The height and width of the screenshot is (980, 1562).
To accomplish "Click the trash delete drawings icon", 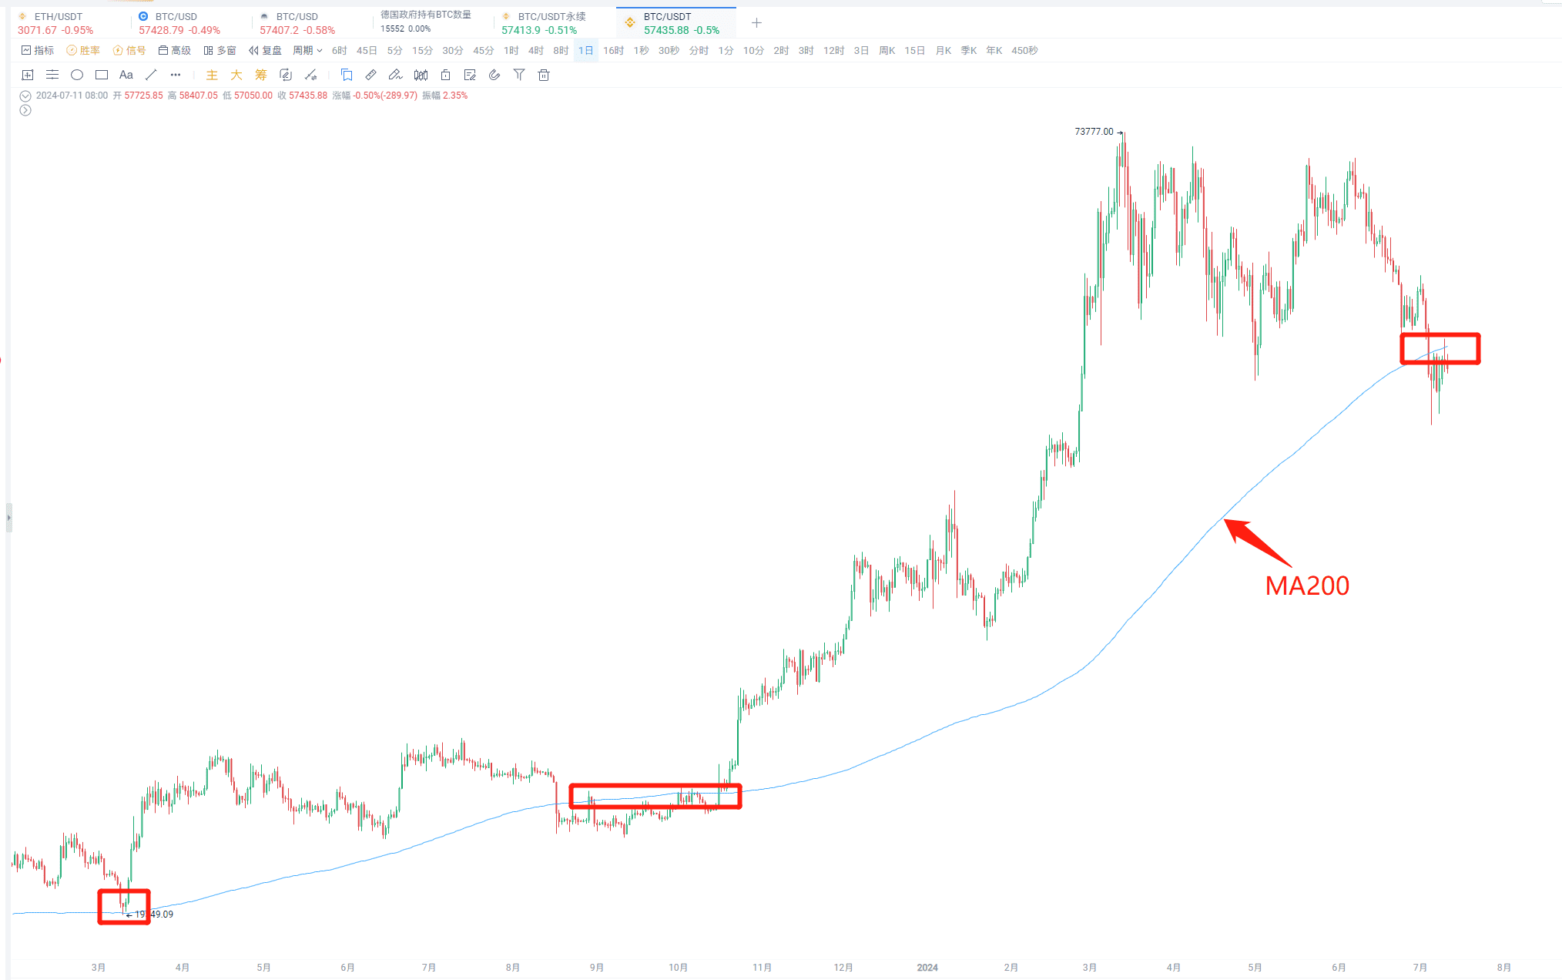I will coord(544,75).
